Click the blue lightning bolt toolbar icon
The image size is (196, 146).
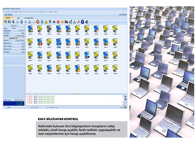coord(83,22)
